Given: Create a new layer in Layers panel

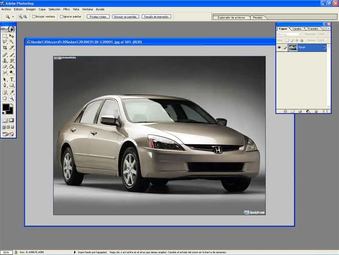Looking at the screenshot, I should 316,111.
